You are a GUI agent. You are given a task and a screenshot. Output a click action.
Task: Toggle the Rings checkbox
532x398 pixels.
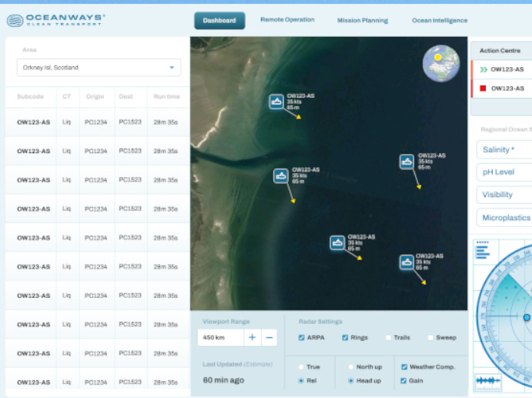(345, 338)
